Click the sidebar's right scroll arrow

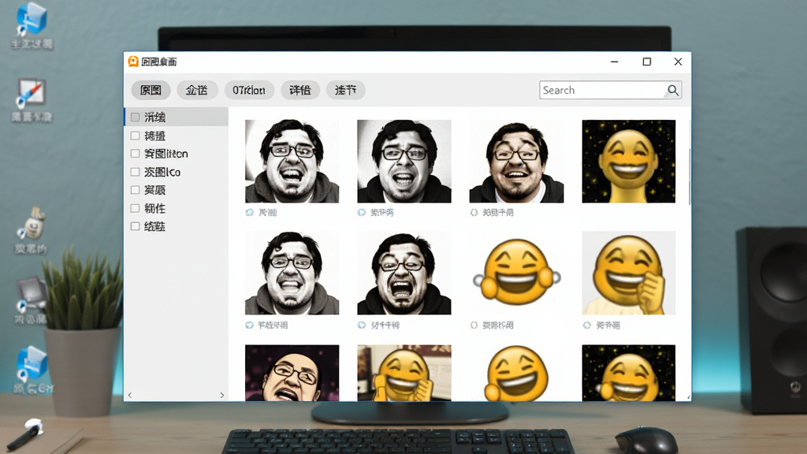[221, 396]
